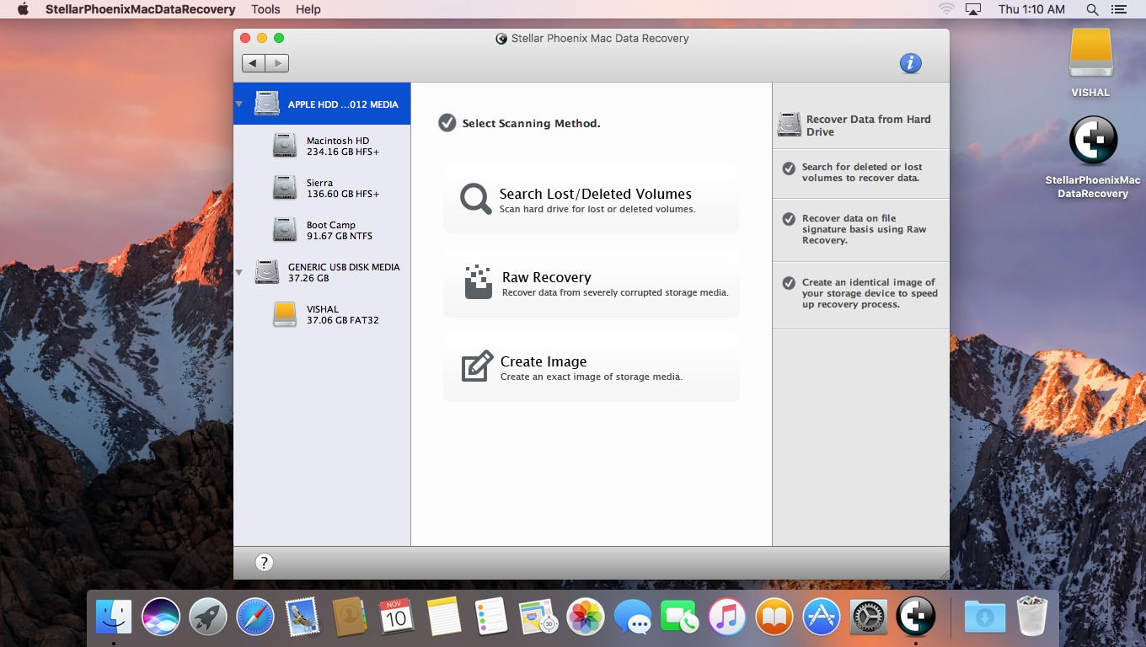Click the Select Scanning Method checkmark icon
The height and width of the screenshot is (647, 1146).
[x=447, y=123]
